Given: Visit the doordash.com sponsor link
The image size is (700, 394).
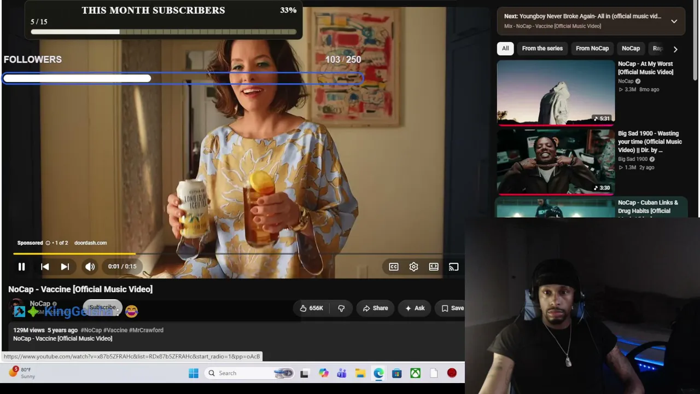Looking at the screenshot, I should coord(90,243).
